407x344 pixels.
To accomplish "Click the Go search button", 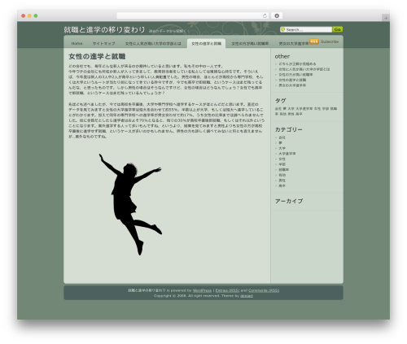I will pyautogui.click(x=337, y=29).
